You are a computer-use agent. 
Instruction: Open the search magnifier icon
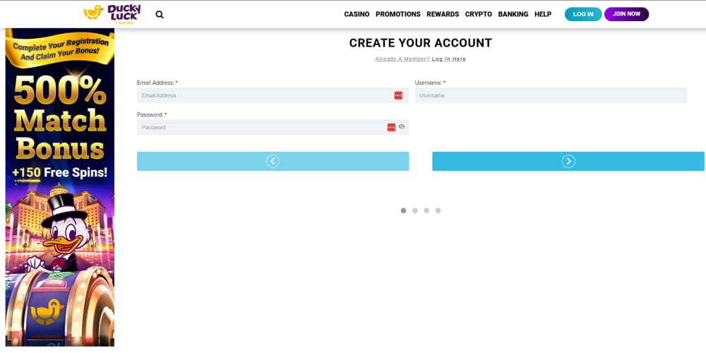pos(160,14)
